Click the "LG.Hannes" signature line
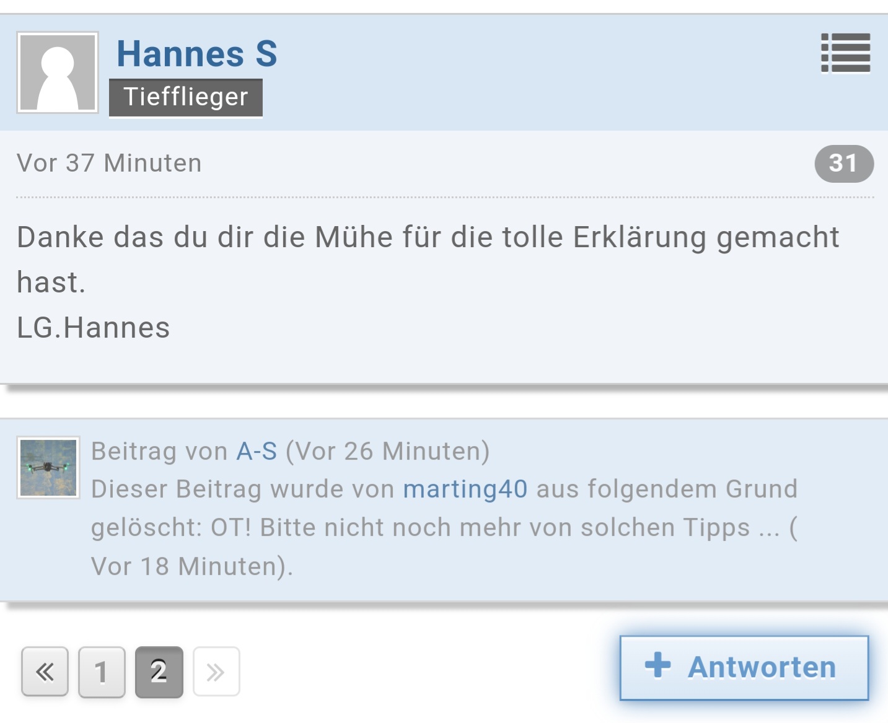 [93, 328]
